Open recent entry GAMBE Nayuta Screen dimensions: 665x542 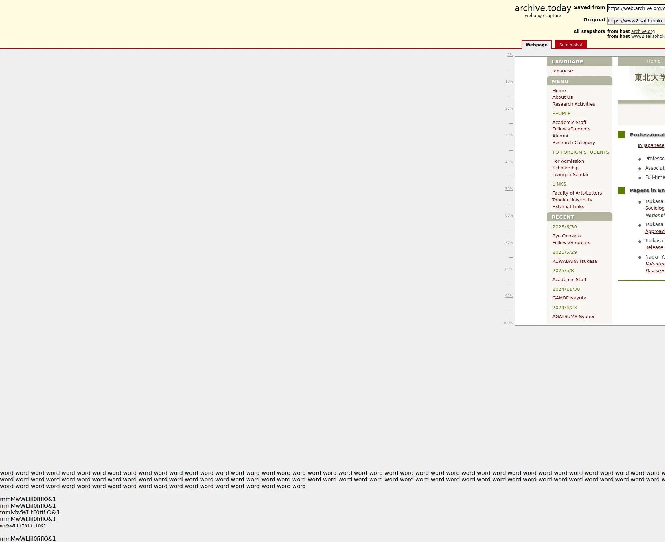click(569, 298)
